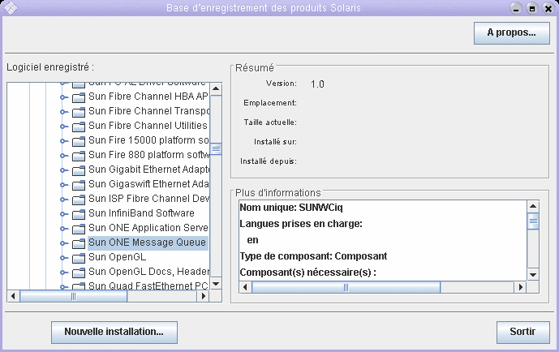This screenshot has width=559, height=352.
Task: Click folder icon beside Sun OpenGL
Action: tap(79, 258)
